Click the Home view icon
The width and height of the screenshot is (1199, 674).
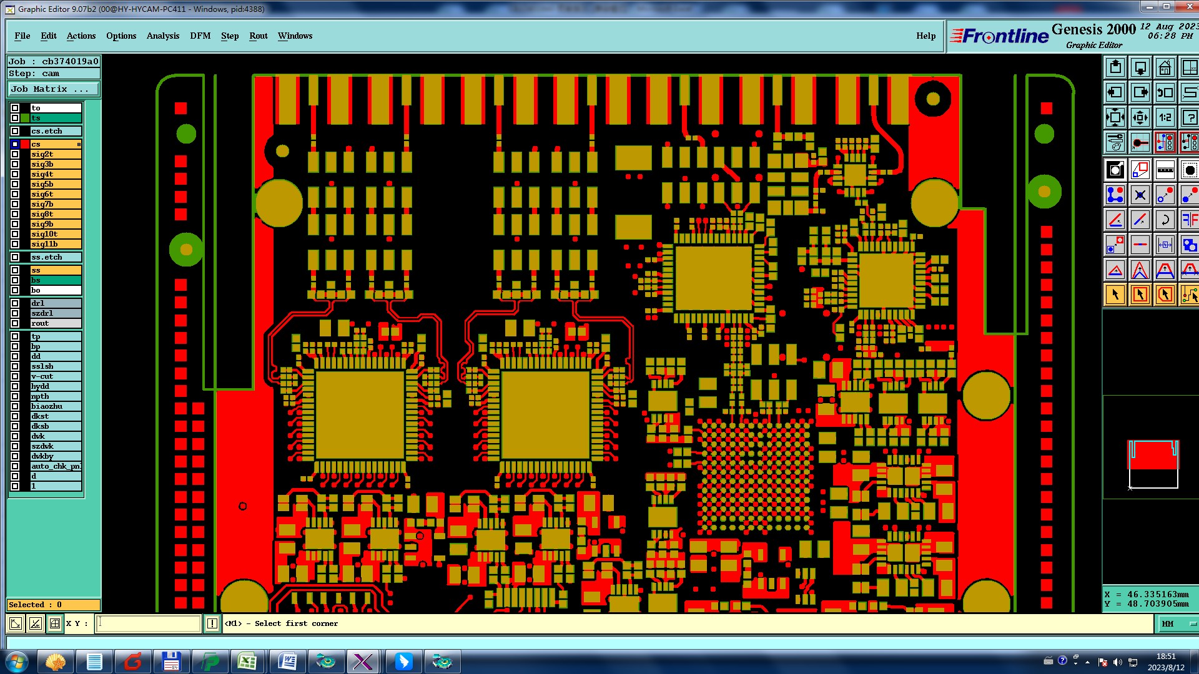point(1165,67)
